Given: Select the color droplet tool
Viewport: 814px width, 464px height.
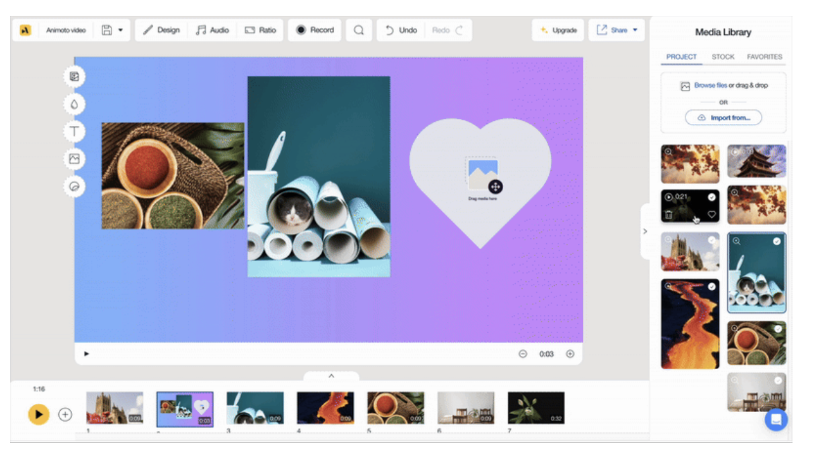Looking at the screenshot, I should click(74, 104).
